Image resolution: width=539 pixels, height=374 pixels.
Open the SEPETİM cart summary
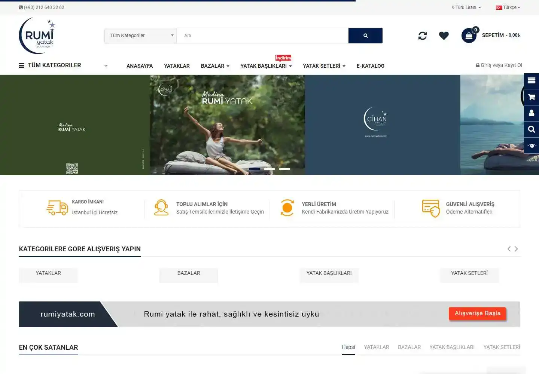pyautogui.click(x=501, y=35)
